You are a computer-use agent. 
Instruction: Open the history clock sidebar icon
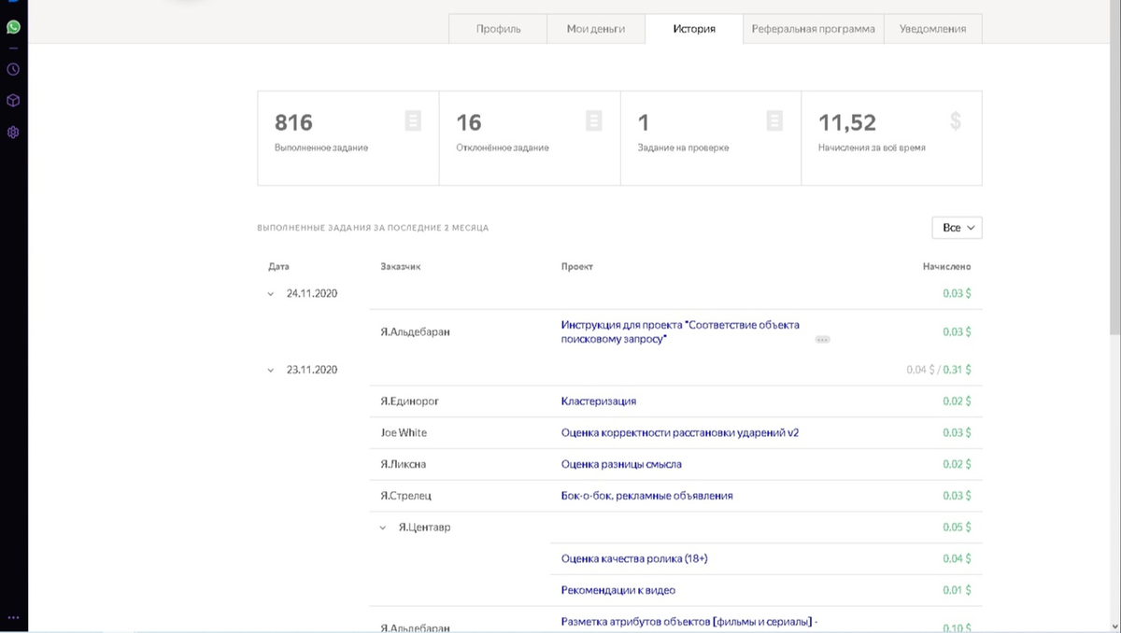click(13, 69)
